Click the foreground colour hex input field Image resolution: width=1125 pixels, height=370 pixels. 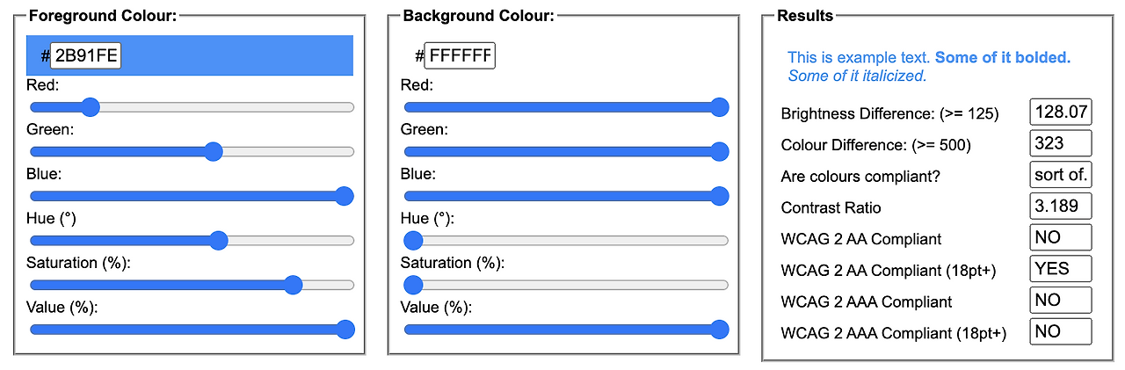coord(85,56)
